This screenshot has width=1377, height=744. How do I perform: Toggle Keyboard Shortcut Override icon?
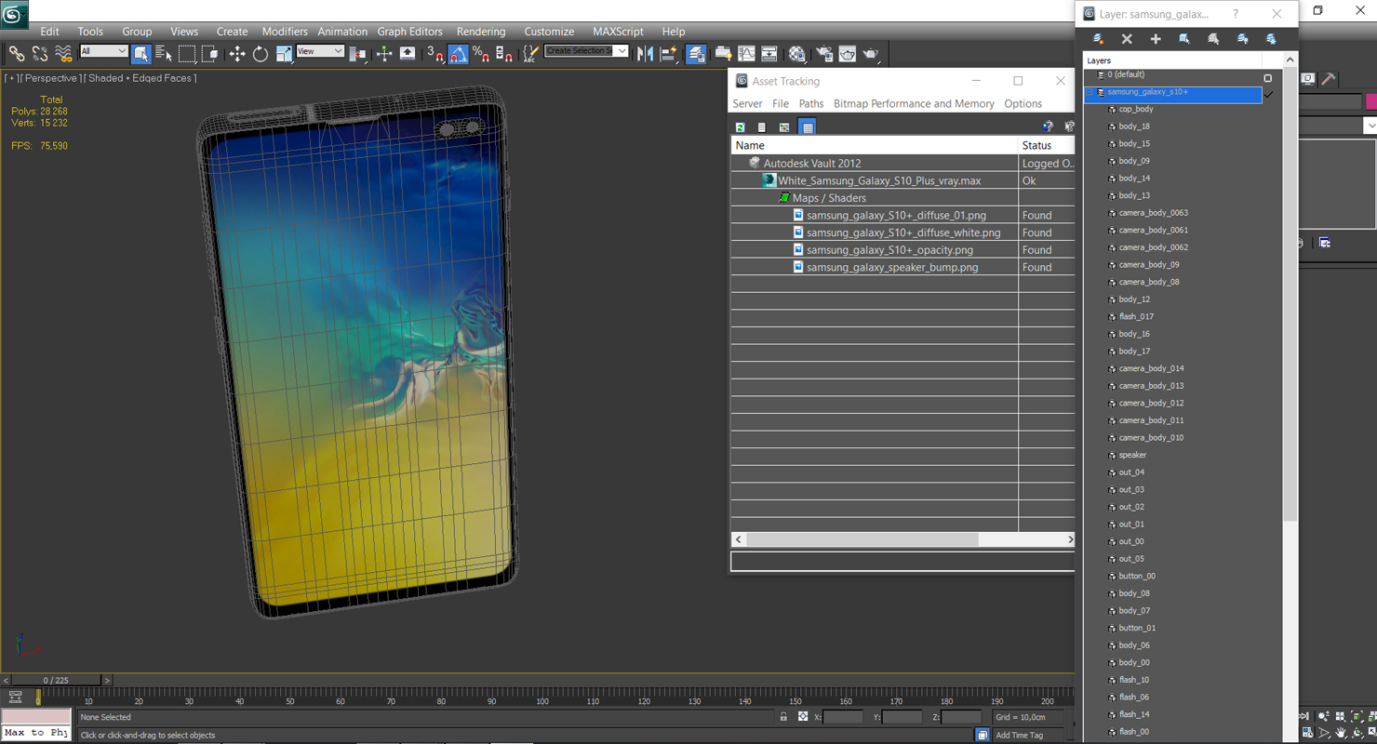[408, 54]
